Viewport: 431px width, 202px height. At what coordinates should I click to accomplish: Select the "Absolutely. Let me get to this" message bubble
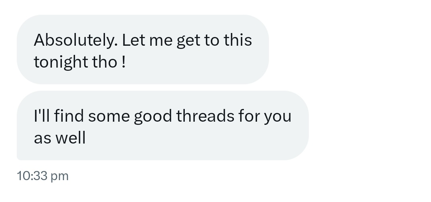coord(142,50)
